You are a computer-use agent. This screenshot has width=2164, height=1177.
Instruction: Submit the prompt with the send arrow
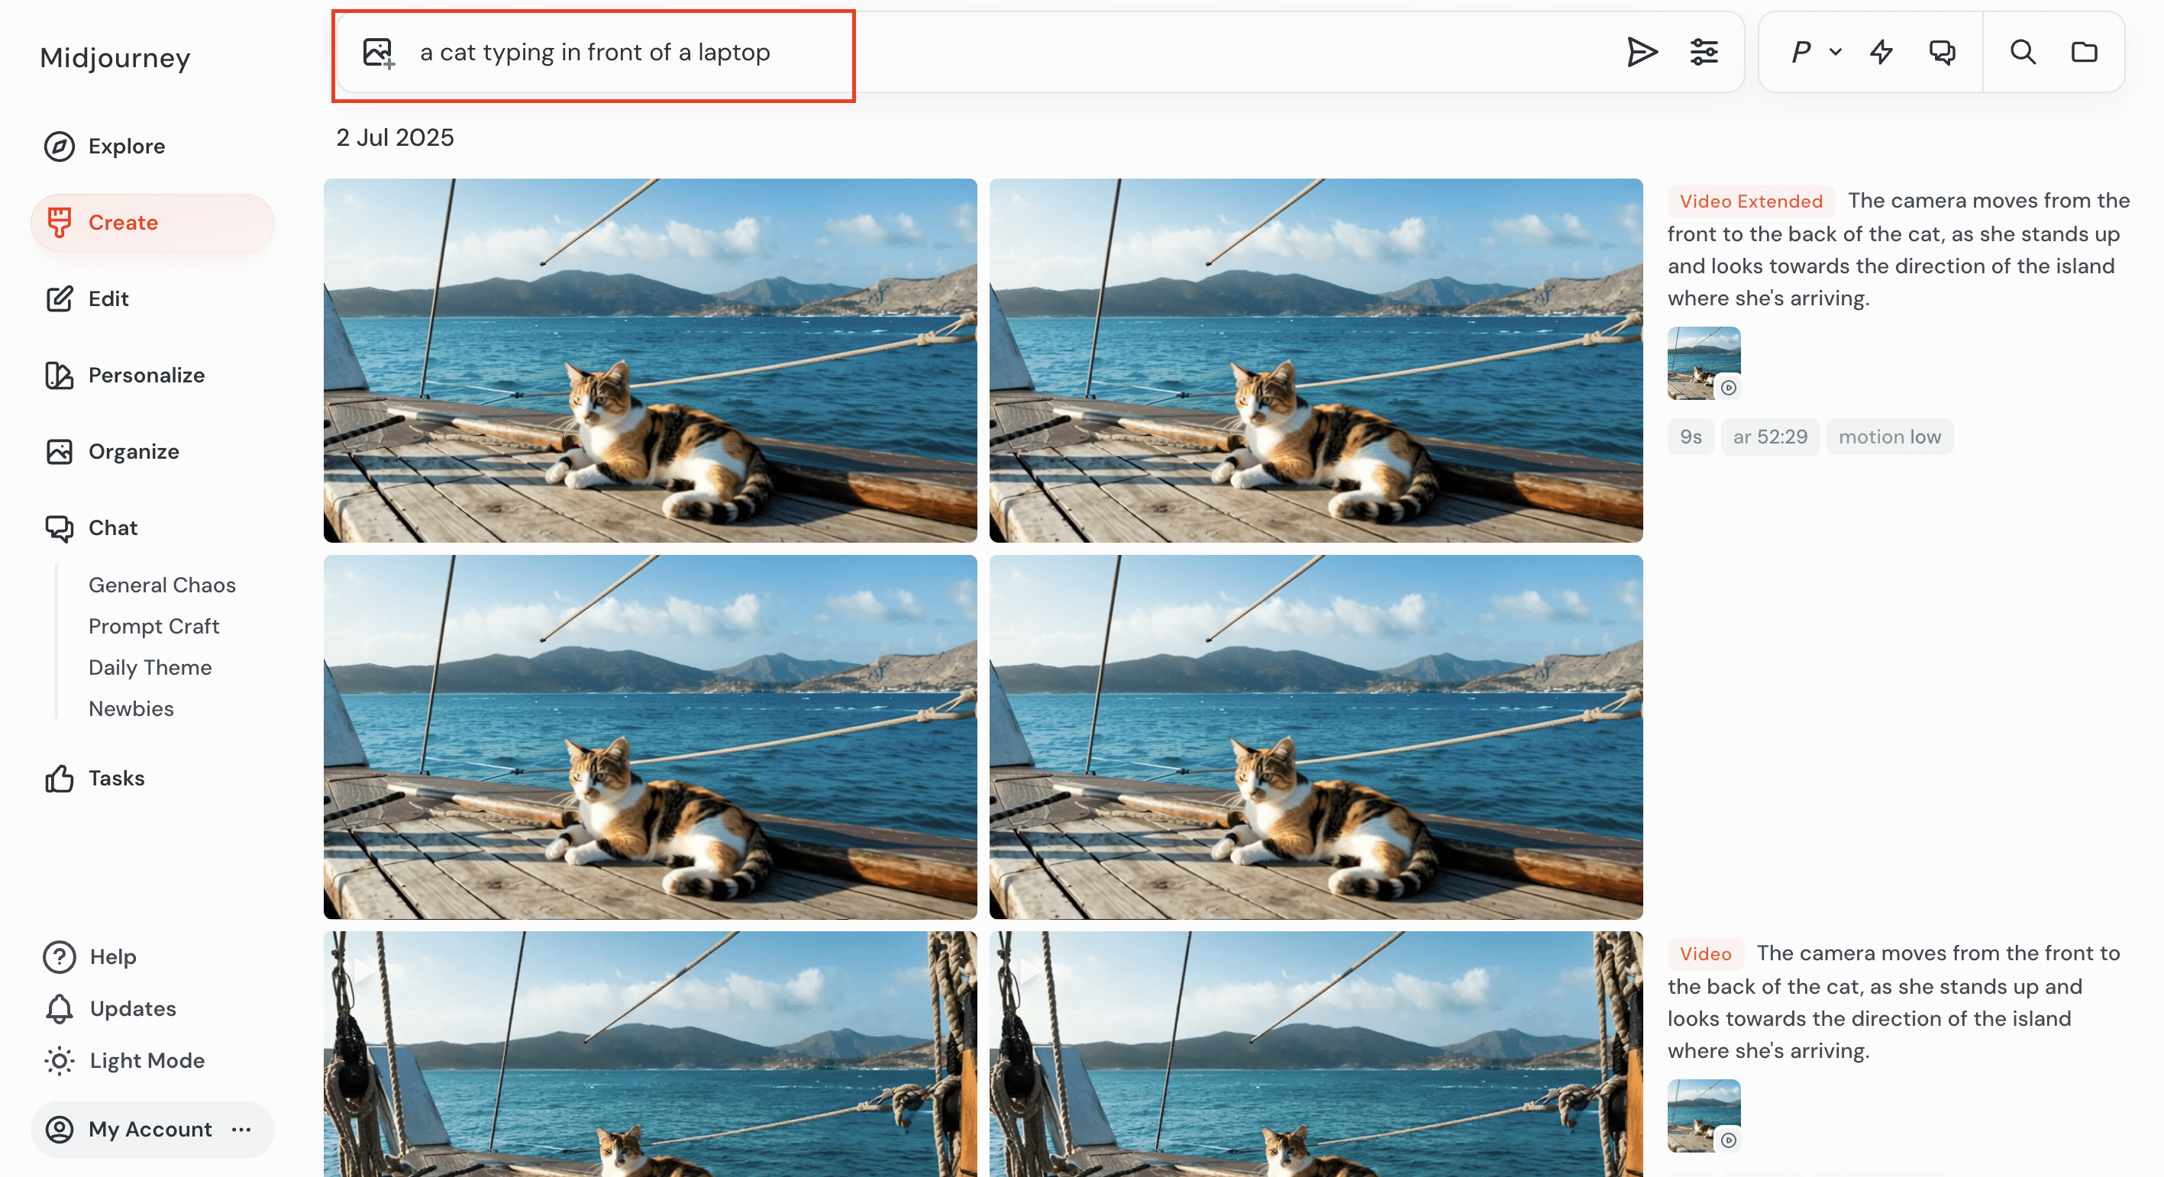coord(1642,52)
